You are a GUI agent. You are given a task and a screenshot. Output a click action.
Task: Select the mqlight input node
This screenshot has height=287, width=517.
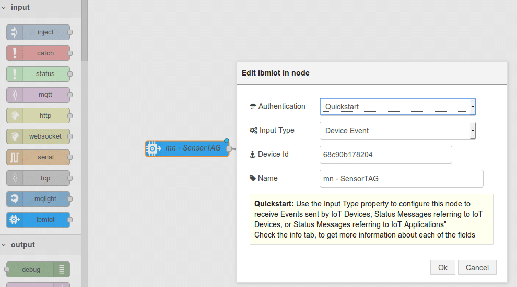(x=38, y=198)
